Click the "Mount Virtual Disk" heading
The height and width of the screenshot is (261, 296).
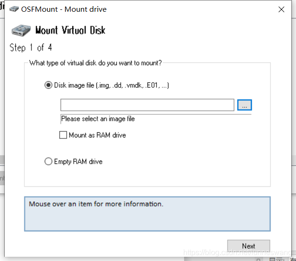coord(70,31)
